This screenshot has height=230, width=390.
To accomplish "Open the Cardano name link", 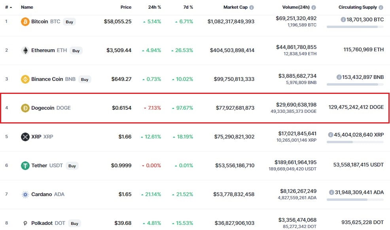I will point(42,194).
